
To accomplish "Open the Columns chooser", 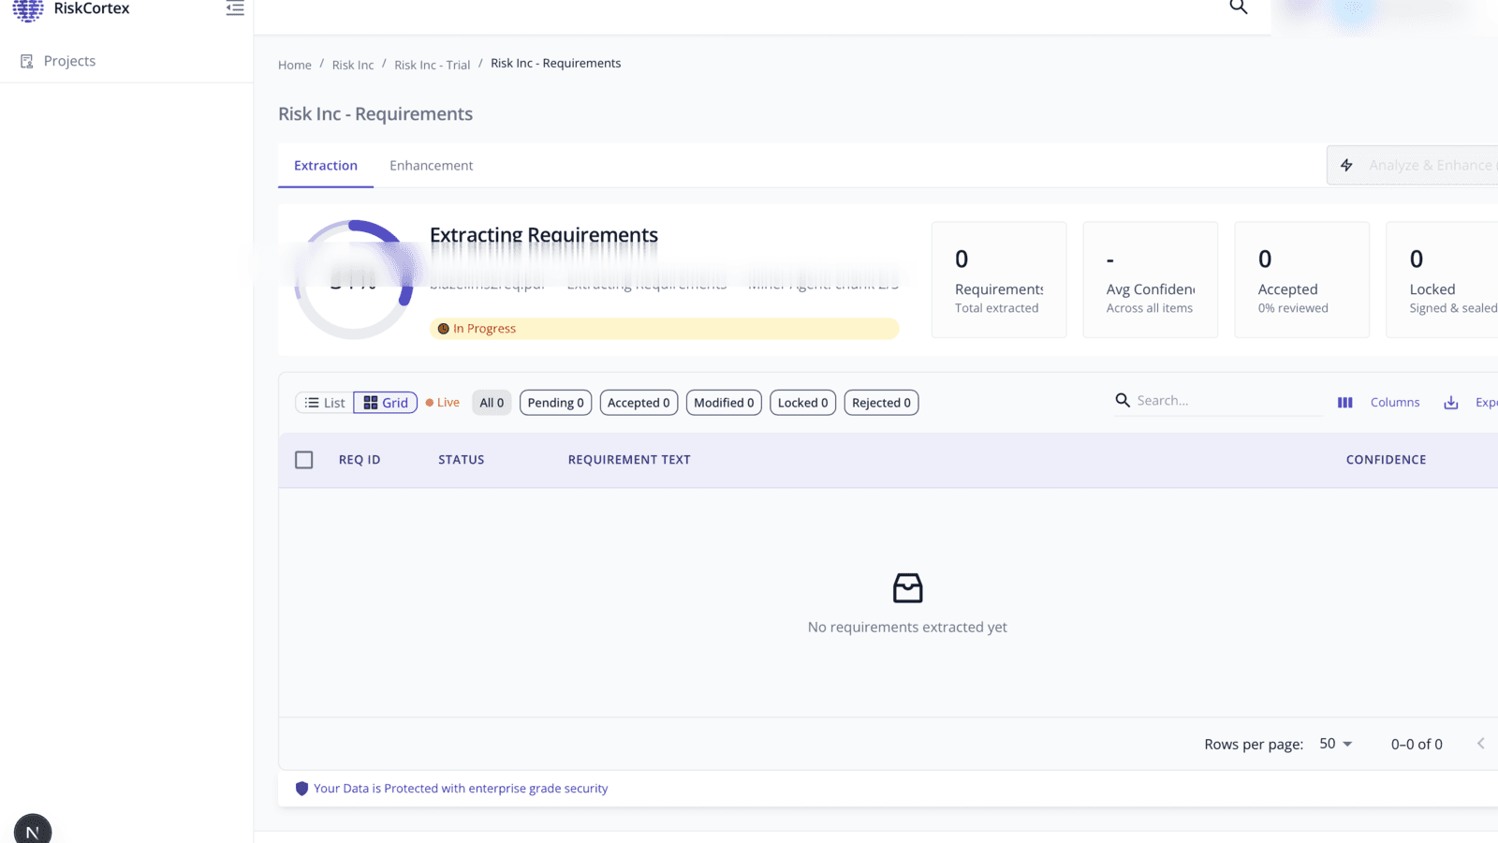I will [1395, 403].
